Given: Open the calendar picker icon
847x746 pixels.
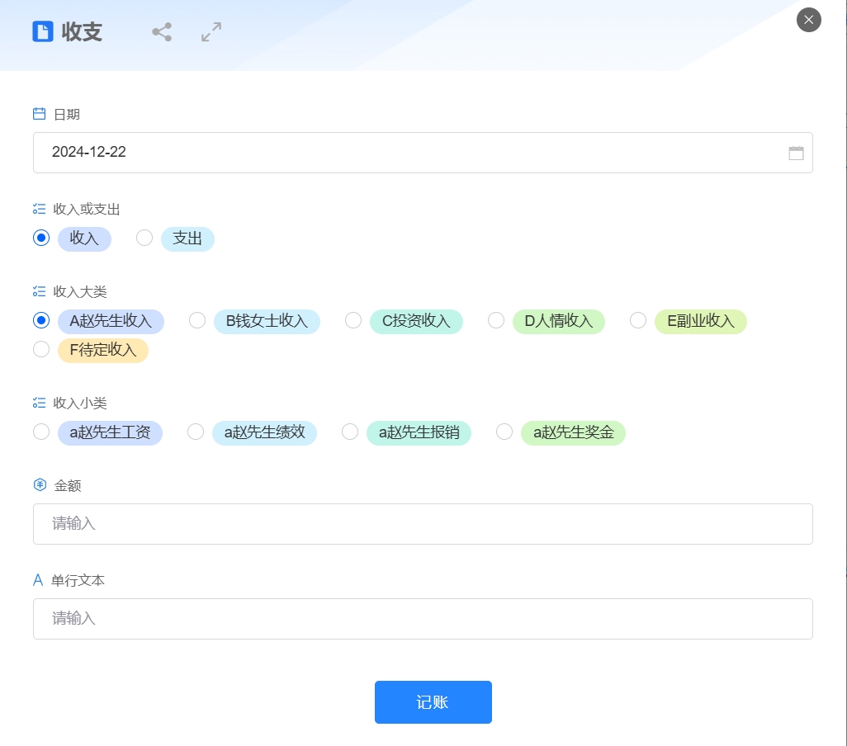Looking at the screenshot, I should 796,153.
